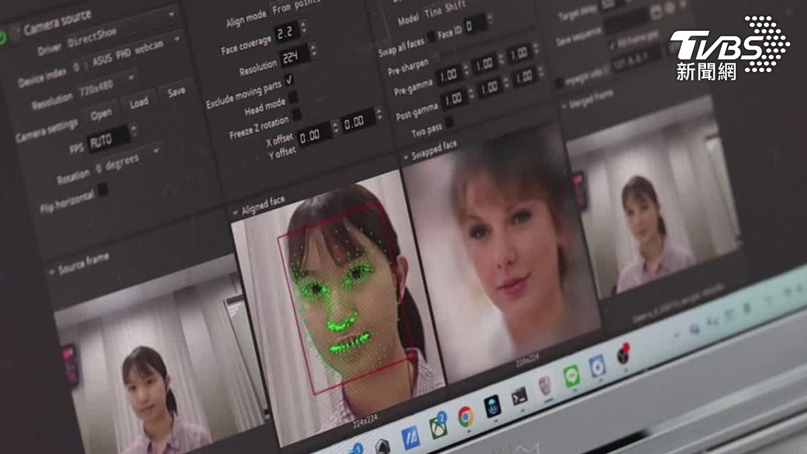Click the folder icon next to Save sequence
This screenshot has width=807, height=454.
point(655,13)
